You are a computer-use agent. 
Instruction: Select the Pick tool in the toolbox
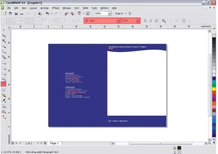3,30
